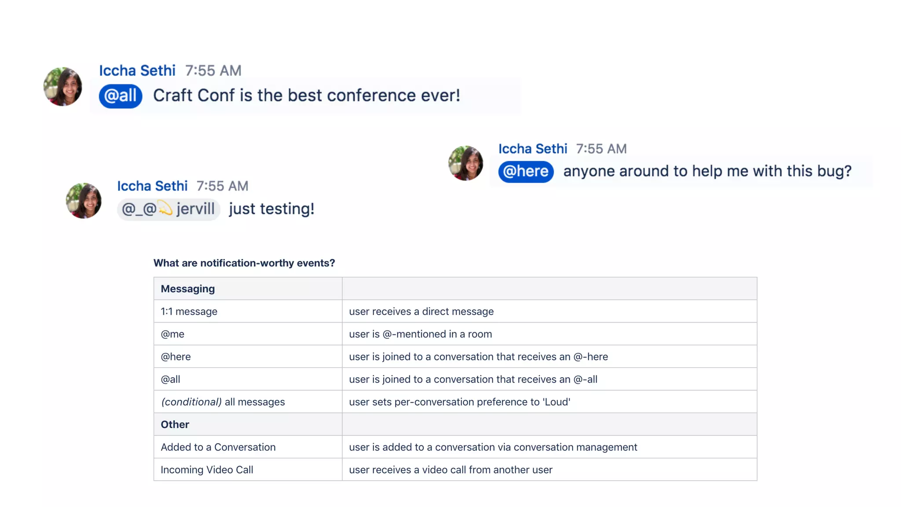The image size is (901, 507).
Task: Click the avatar beside the @here message
Action: [465, 163]
